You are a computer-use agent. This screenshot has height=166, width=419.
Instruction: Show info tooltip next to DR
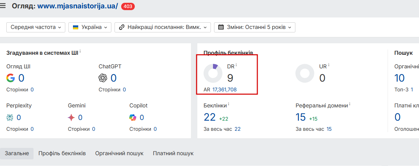[236, 65]
